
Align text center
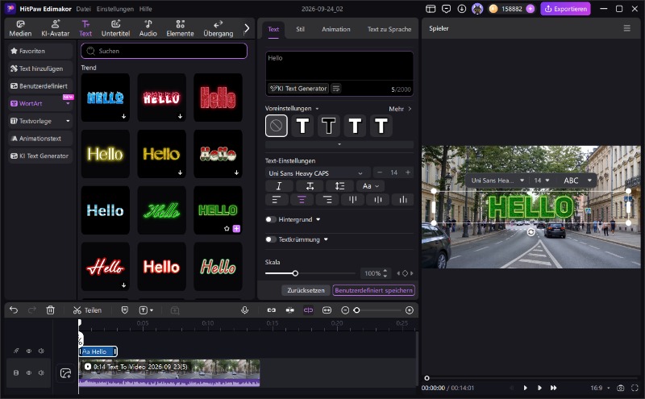(302, 200)
